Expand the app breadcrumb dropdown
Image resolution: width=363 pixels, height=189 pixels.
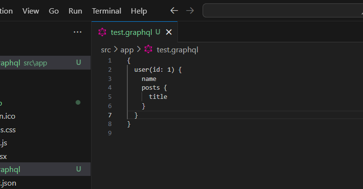click(127, 50)
